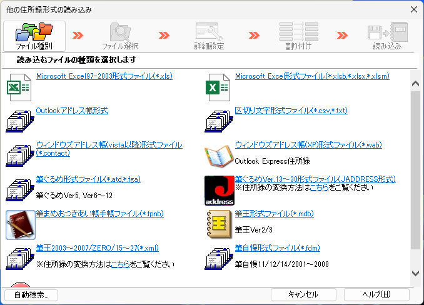424x305 pixels.
Task: Click the csv/txt 区切り文字形式 card icon
Action: (x=219, y=121)
